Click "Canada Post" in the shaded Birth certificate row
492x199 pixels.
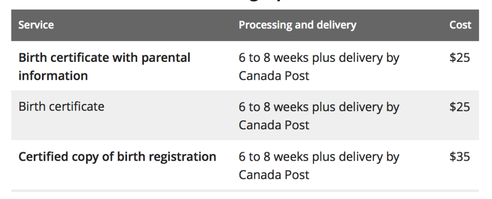(x=274, y=125)
